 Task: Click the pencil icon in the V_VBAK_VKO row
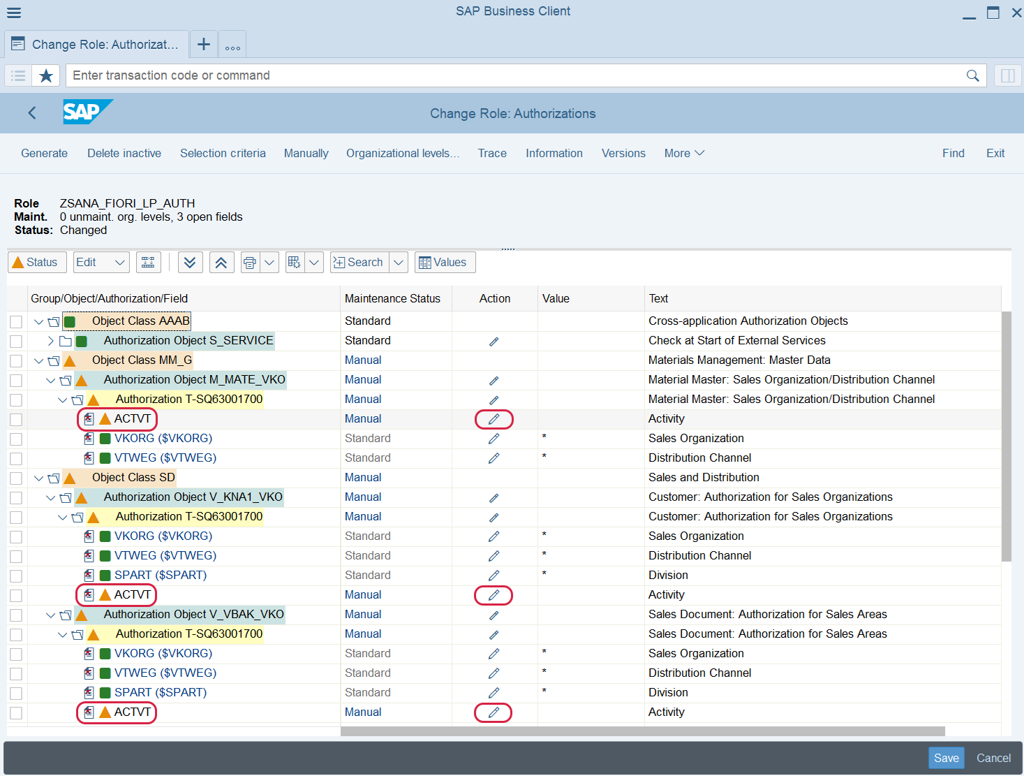(x=494, y=615)
